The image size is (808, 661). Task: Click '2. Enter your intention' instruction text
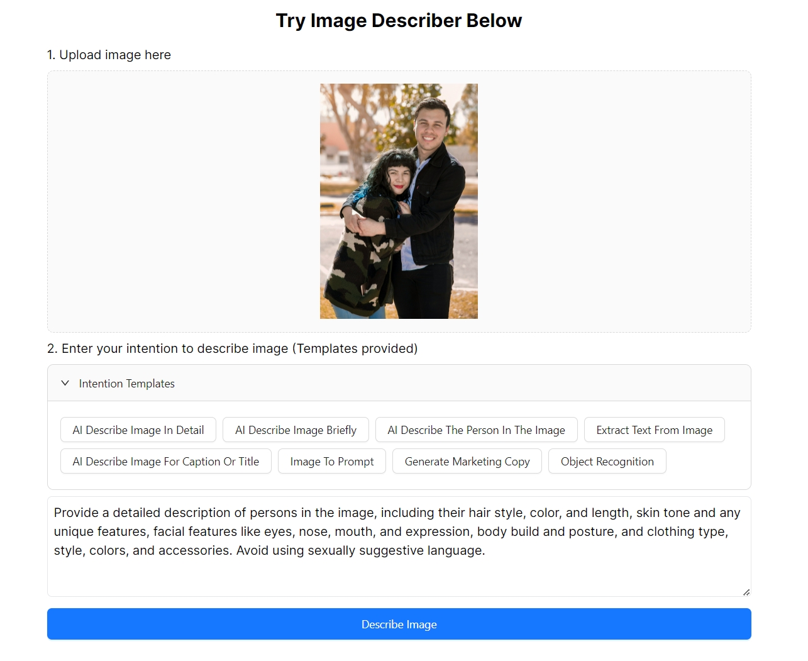(233, 348)
